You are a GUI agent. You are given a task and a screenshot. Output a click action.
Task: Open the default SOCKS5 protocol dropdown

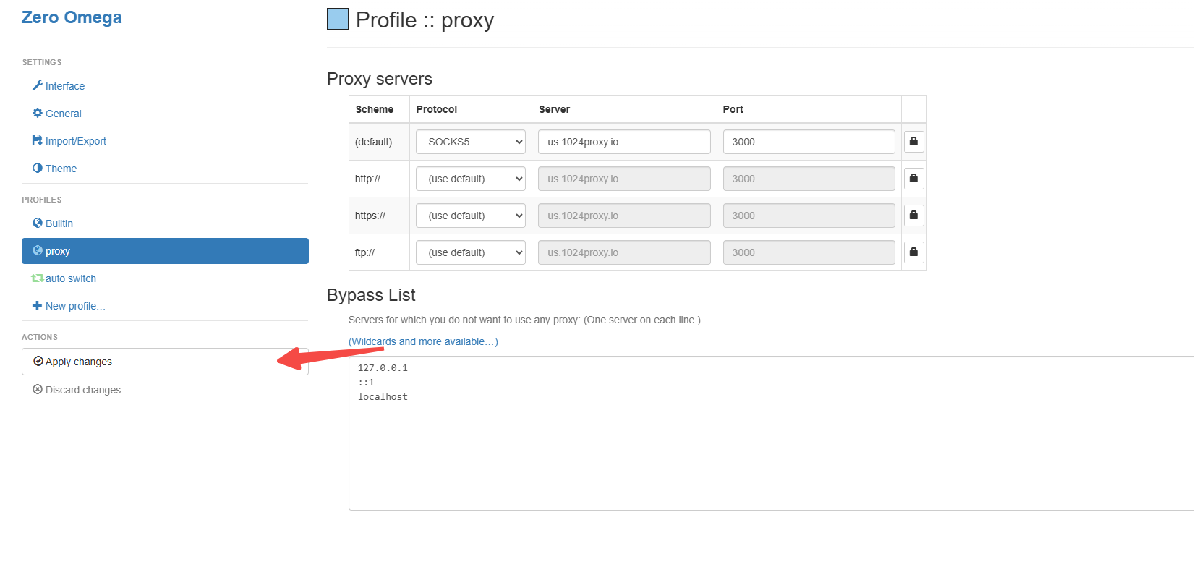click(x=470, y=142)
